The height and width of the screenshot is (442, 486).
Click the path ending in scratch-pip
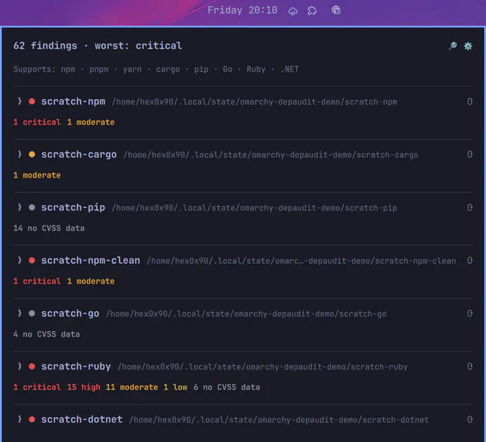point(254,208)
